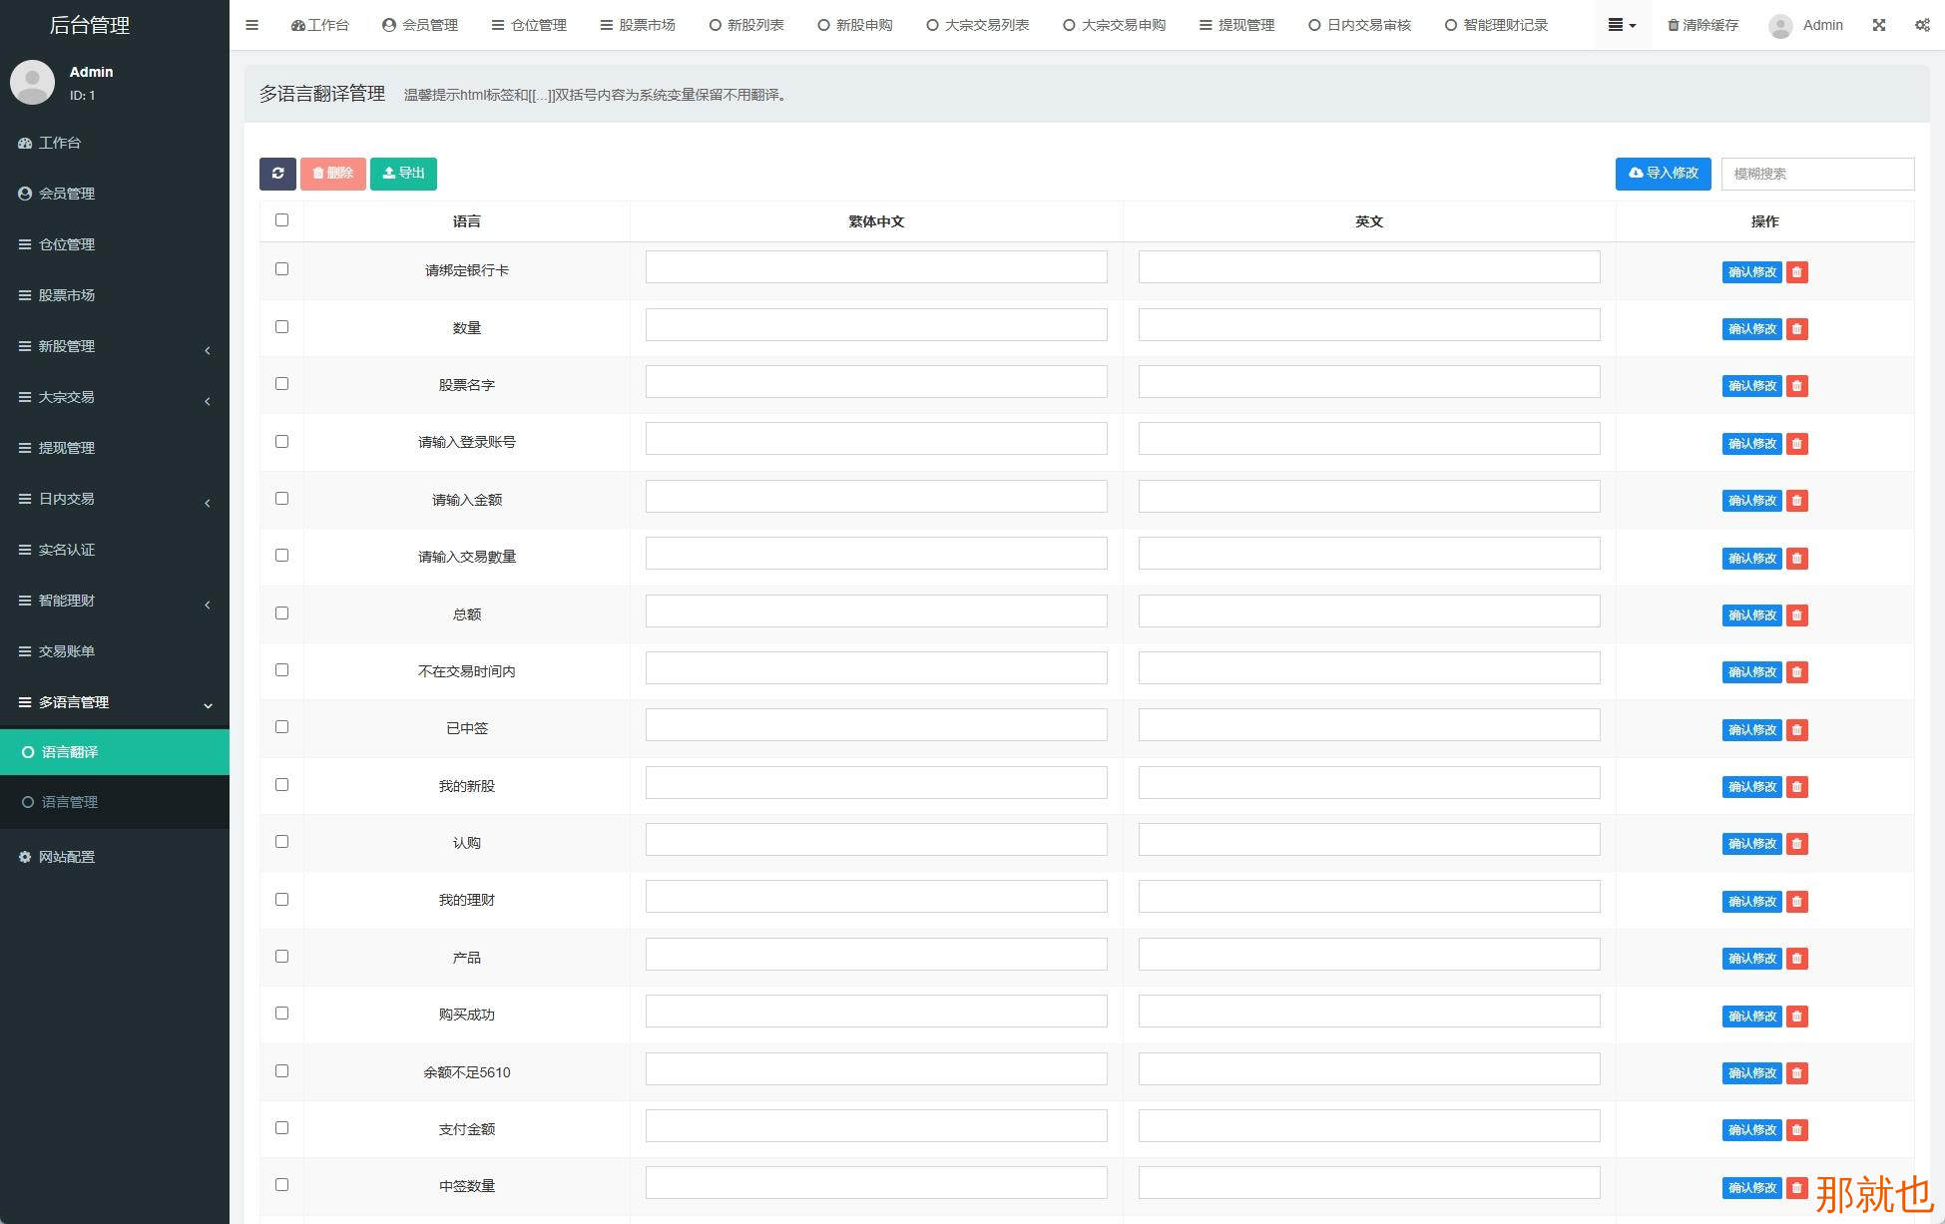Toggle the select-all checkbox in table header
1945x1224 pixels.
coord(281,220)
